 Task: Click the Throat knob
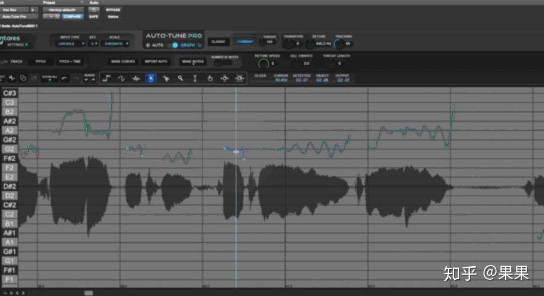(263, 43)
